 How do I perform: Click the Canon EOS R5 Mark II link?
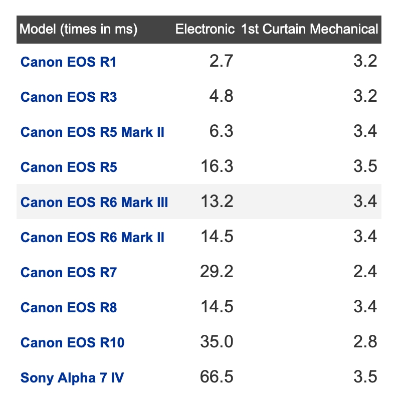[92, 132]
